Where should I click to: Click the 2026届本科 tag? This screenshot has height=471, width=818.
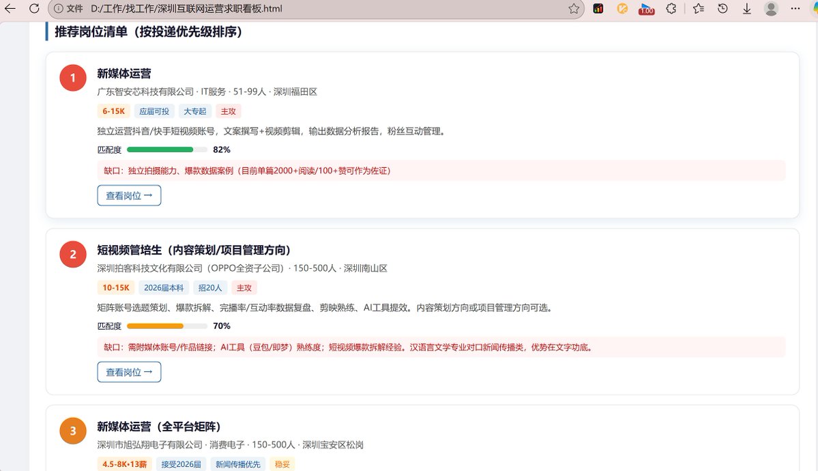[x=164, y=287]
